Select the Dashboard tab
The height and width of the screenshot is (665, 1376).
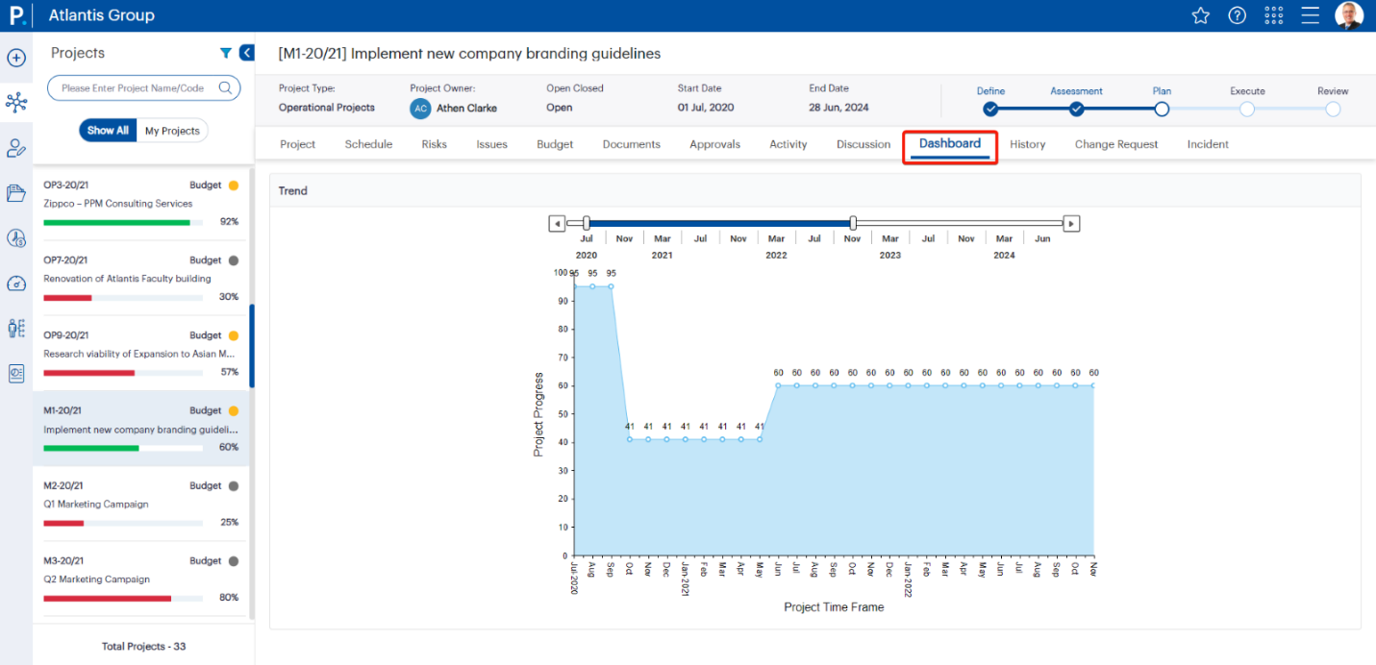pyautogui.click(x=950, y=144)
